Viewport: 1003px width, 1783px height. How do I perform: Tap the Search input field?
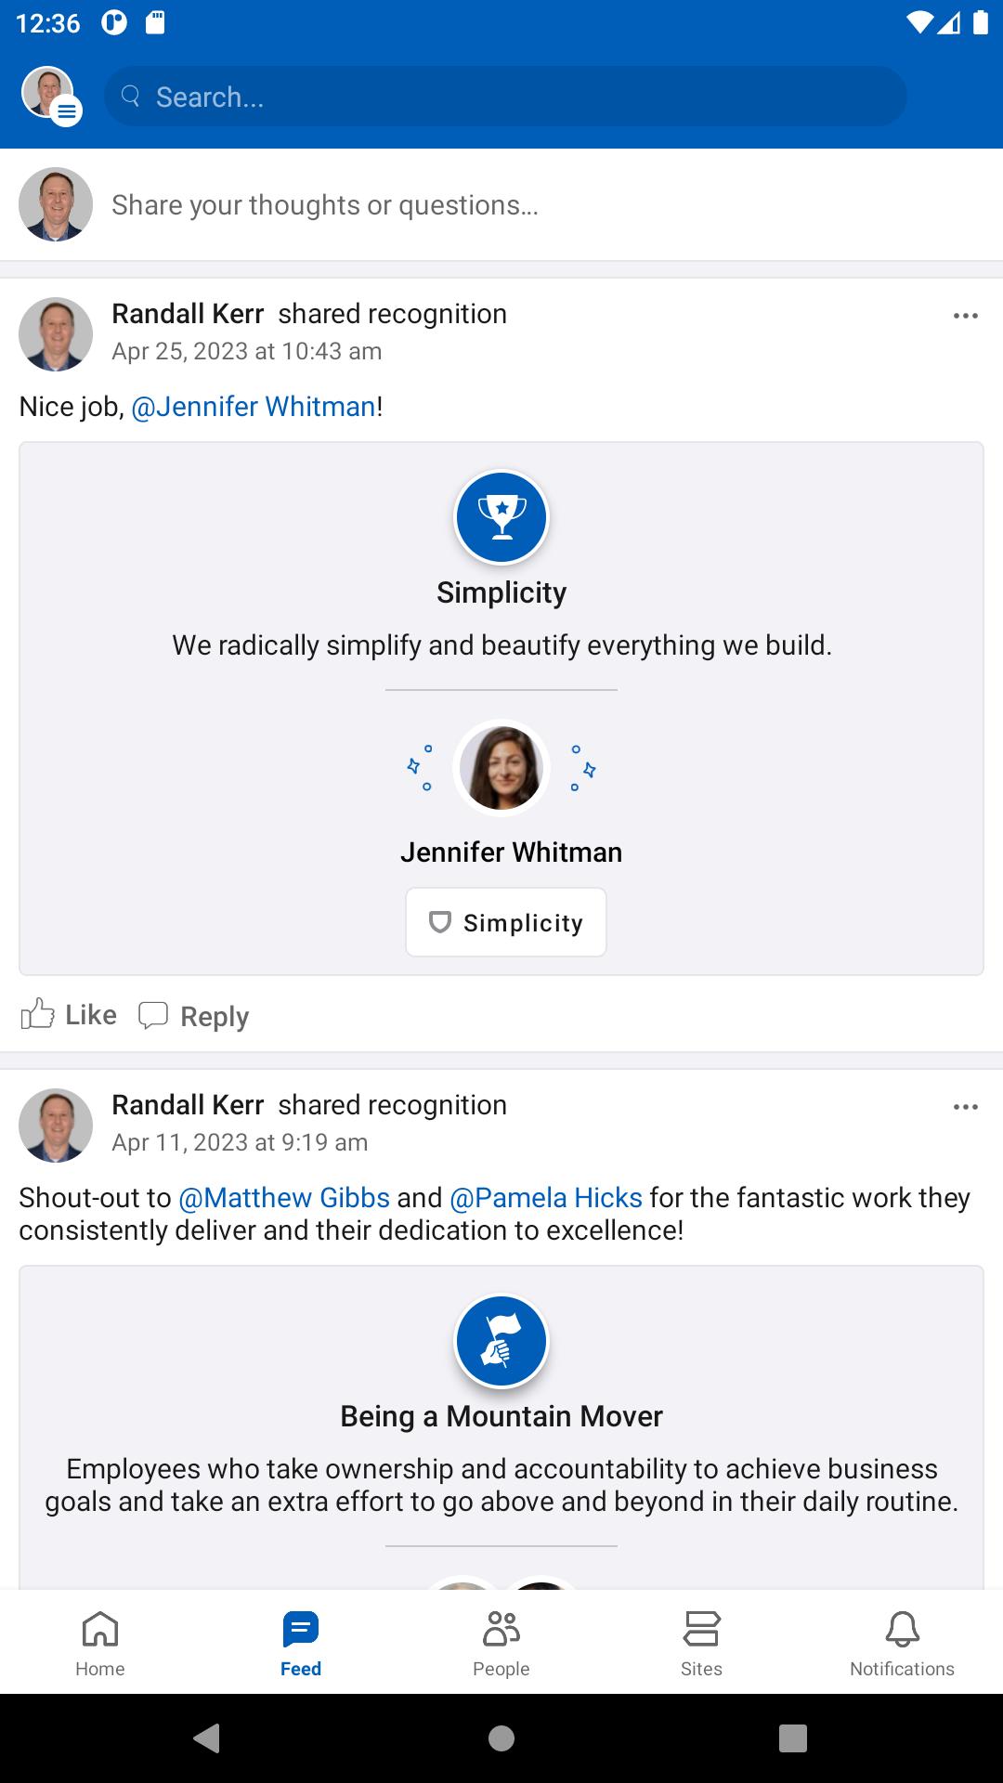coord(505,97)
